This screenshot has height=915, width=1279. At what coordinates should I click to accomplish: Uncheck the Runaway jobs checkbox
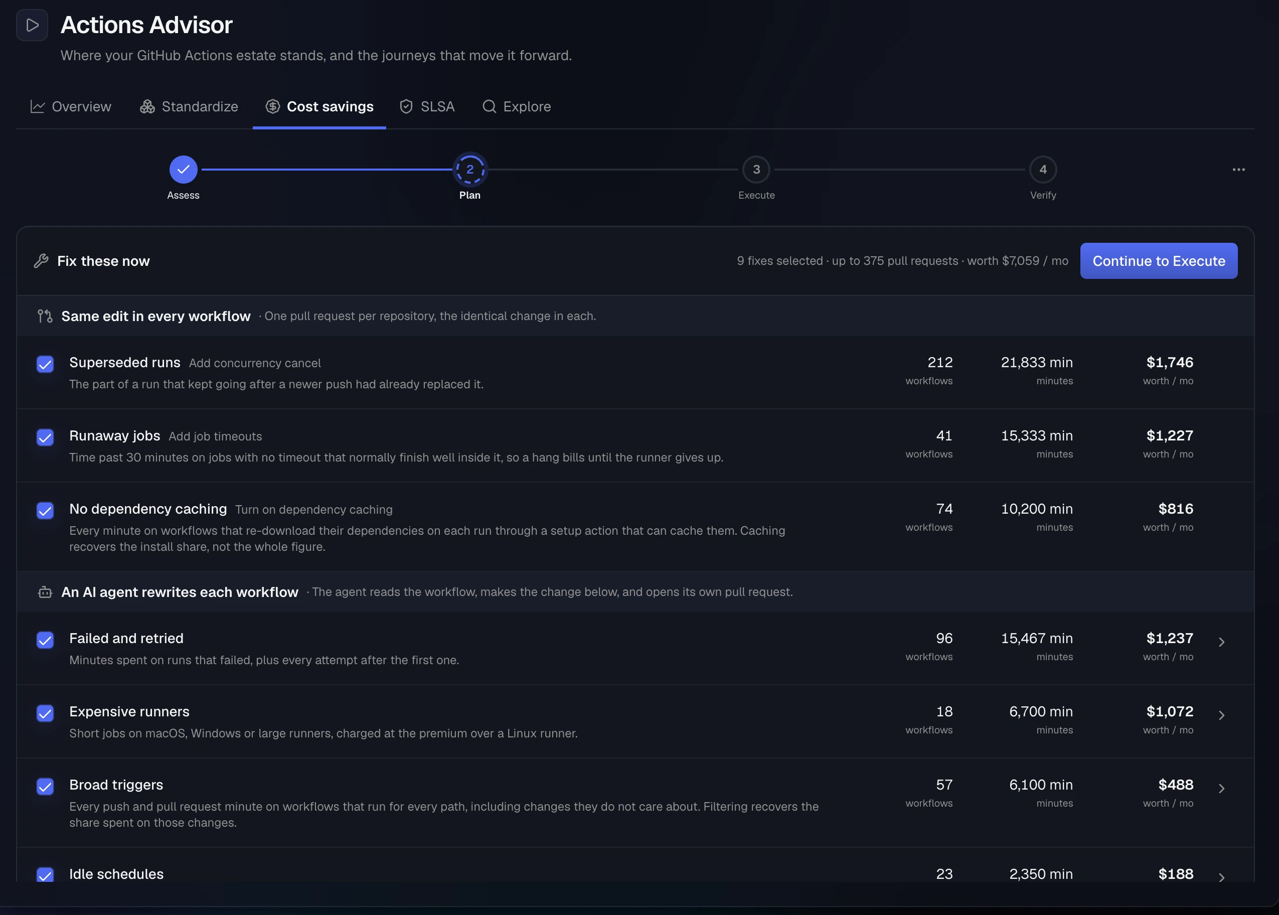[45, 437]
